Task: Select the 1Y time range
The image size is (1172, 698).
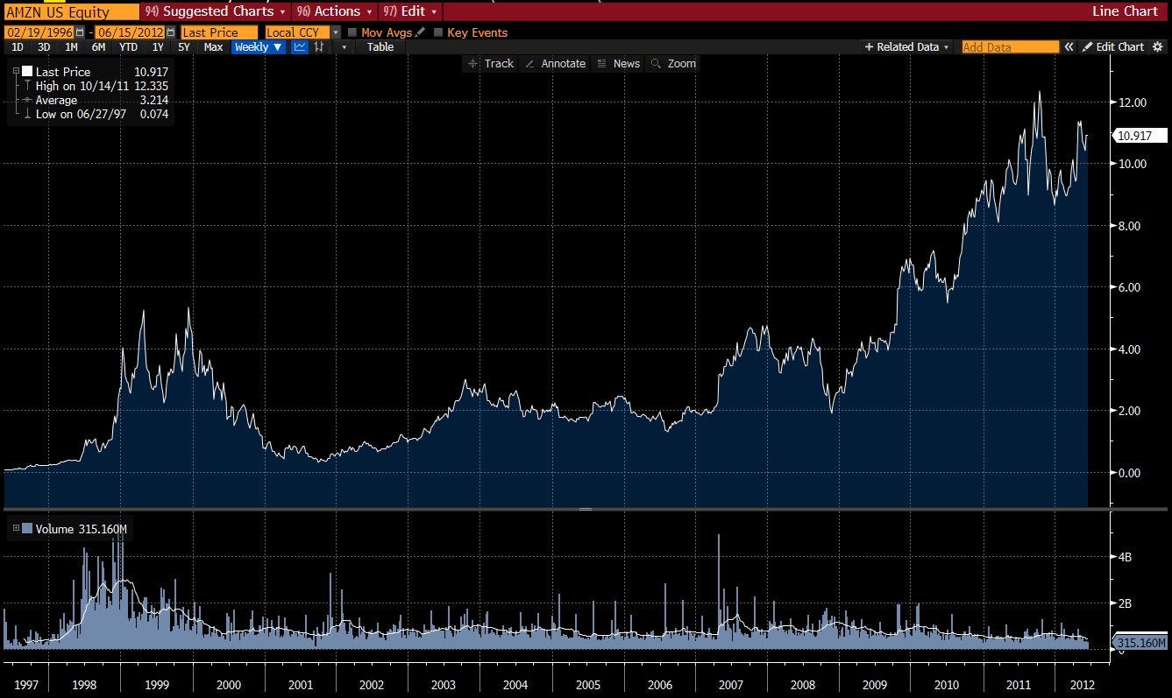Action: click(157, 47)
